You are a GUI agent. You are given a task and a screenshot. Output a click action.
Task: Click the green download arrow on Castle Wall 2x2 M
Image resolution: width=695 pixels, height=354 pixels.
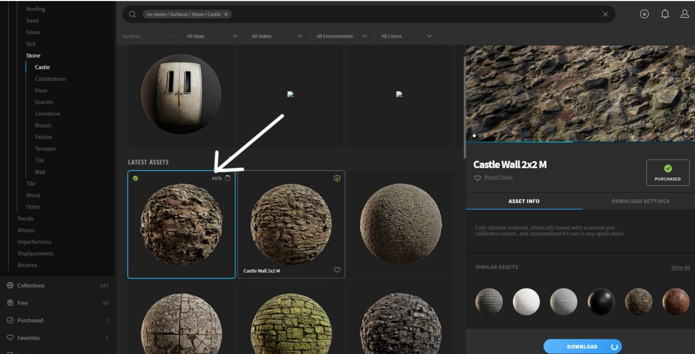(337, 178)
